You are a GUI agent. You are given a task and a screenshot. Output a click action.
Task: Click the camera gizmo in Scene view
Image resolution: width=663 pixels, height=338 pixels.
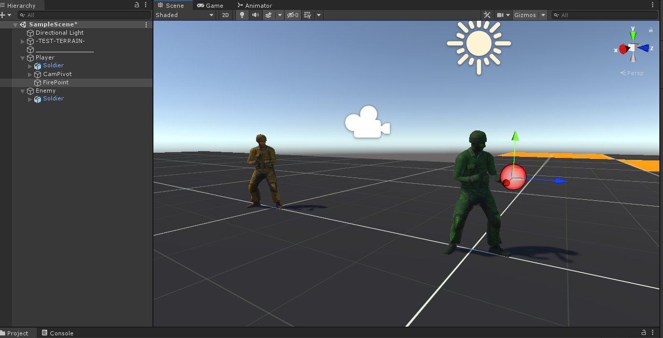click(x=367, y=122)
